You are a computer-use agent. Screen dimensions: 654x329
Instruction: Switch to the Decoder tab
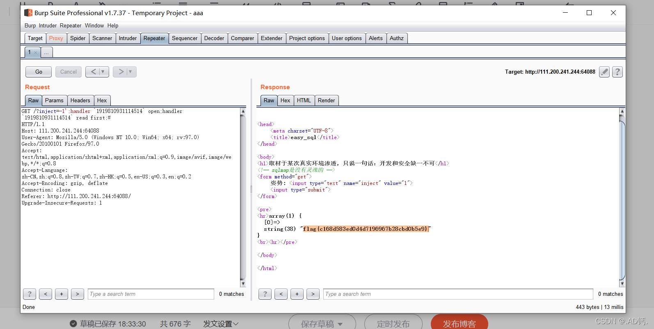(x=214, y=38)
